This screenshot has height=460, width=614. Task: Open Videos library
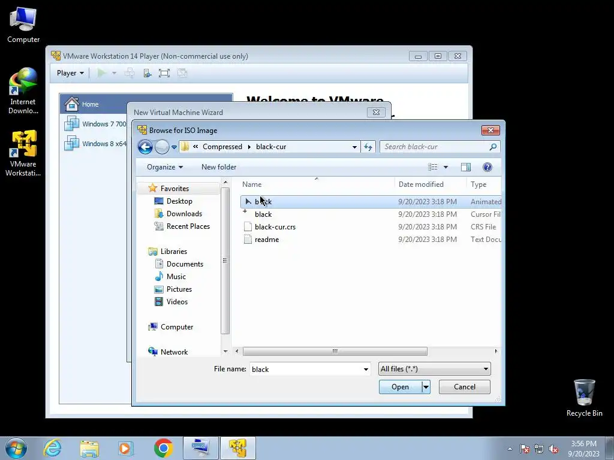coord(177,302)
